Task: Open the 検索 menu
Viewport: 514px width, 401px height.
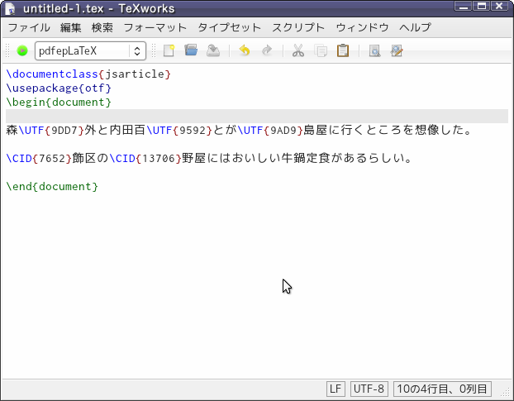Action: point(102,27)
